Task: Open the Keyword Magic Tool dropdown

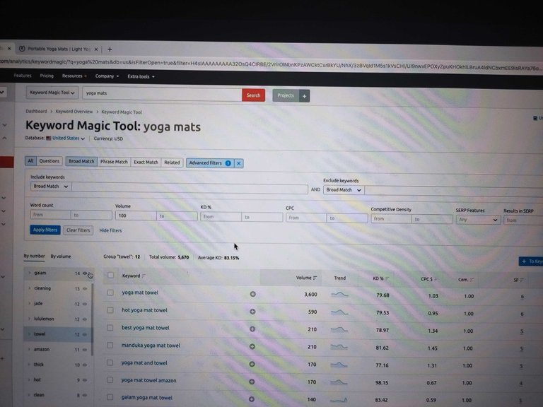Action: (52, 93)
